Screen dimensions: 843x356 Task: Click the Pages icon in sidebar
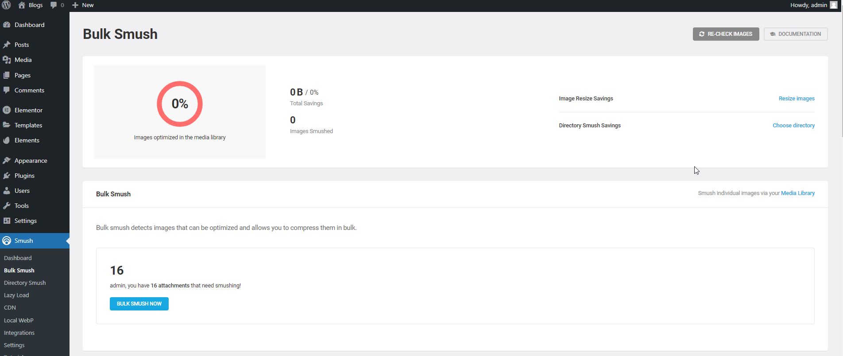[7, 75]
